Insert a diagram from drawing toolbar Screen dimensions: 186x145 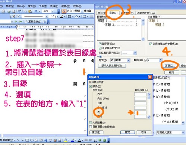click(x=50, y=140)
